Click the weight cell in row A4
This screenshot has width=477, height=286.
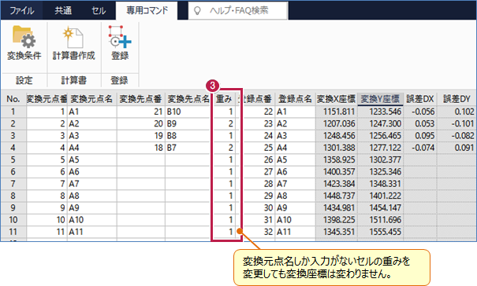224,148
